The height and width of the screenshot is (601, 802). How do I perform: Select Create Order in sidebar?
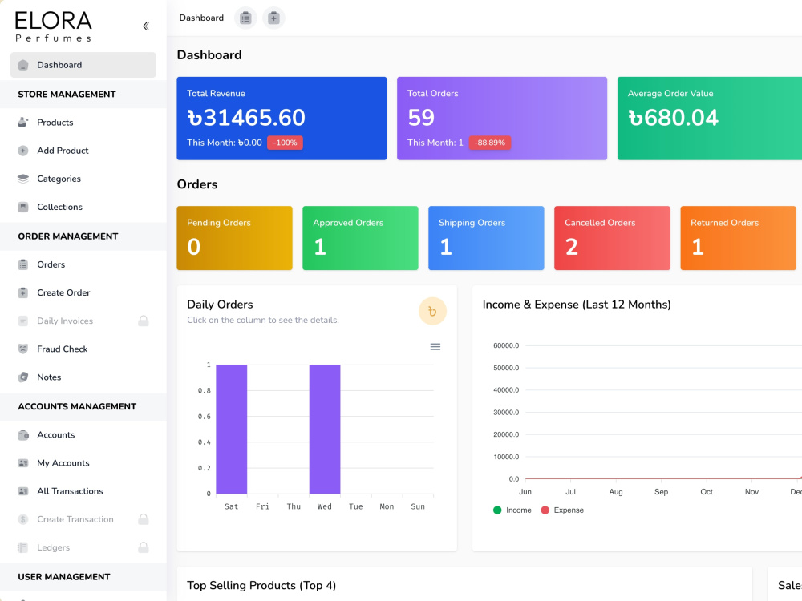[x=83, y=292]
